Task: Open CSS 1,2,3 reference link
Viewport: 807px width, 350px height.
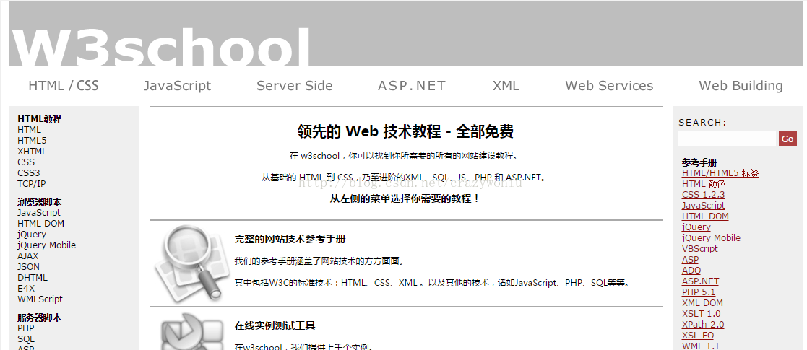Action: [x=703, y=195]
